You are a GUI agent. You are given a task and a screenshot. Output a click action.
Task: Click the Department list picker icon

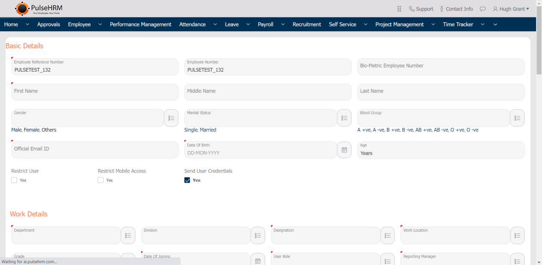point(128,236)
